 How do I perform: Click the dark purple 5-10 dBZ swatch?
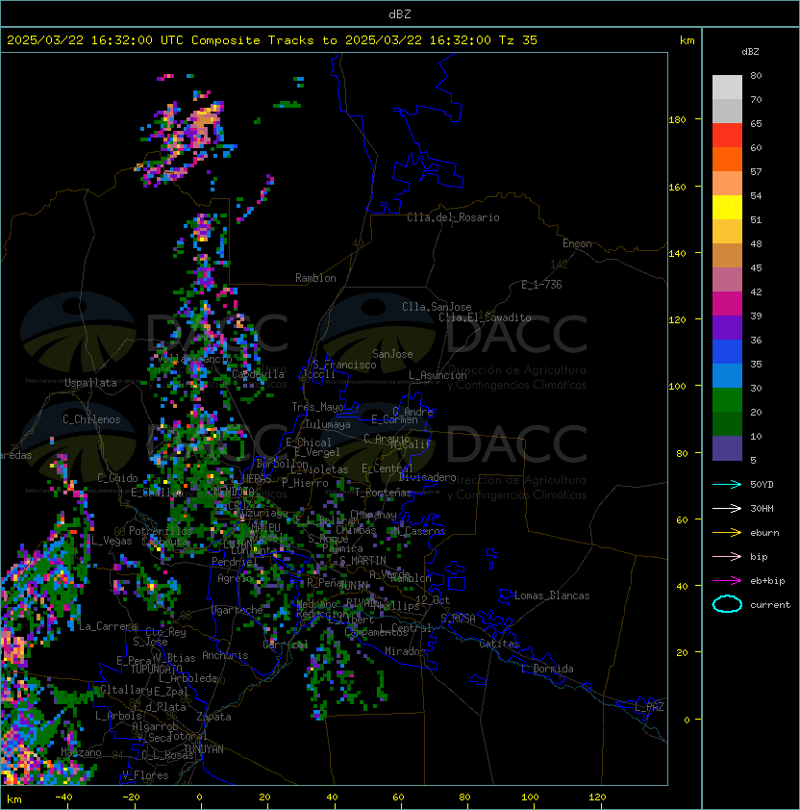727,448
